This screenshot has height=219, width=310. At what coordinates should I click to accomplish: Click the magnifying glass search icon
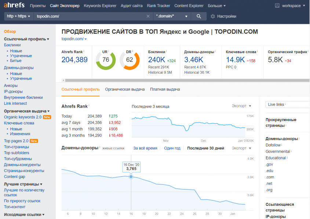(198, 16)
